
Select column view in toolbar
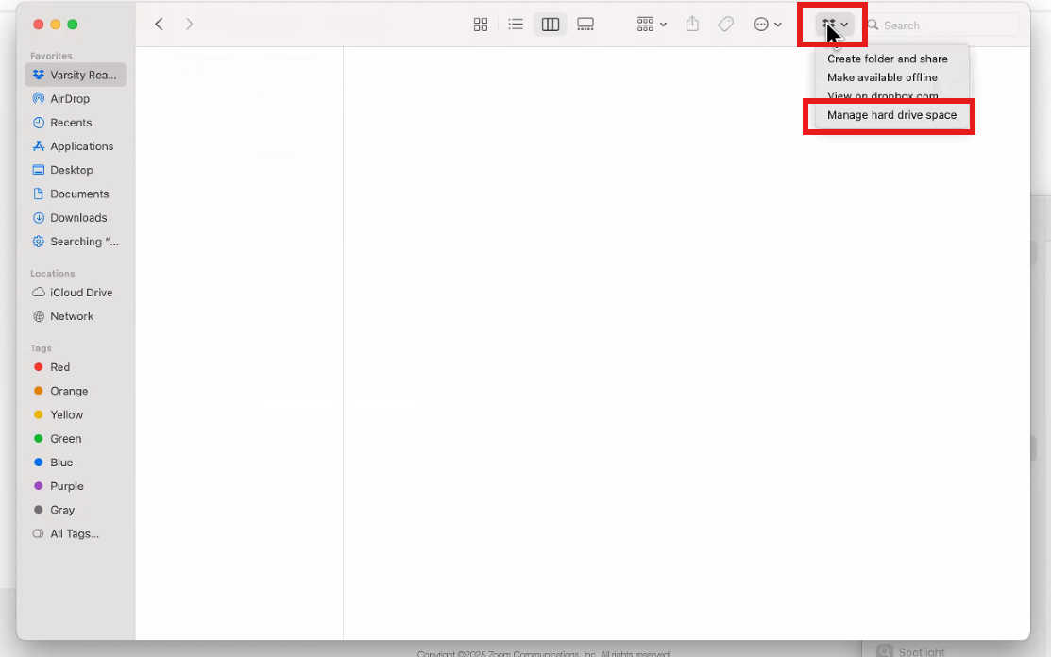click(x=551, y=25)
